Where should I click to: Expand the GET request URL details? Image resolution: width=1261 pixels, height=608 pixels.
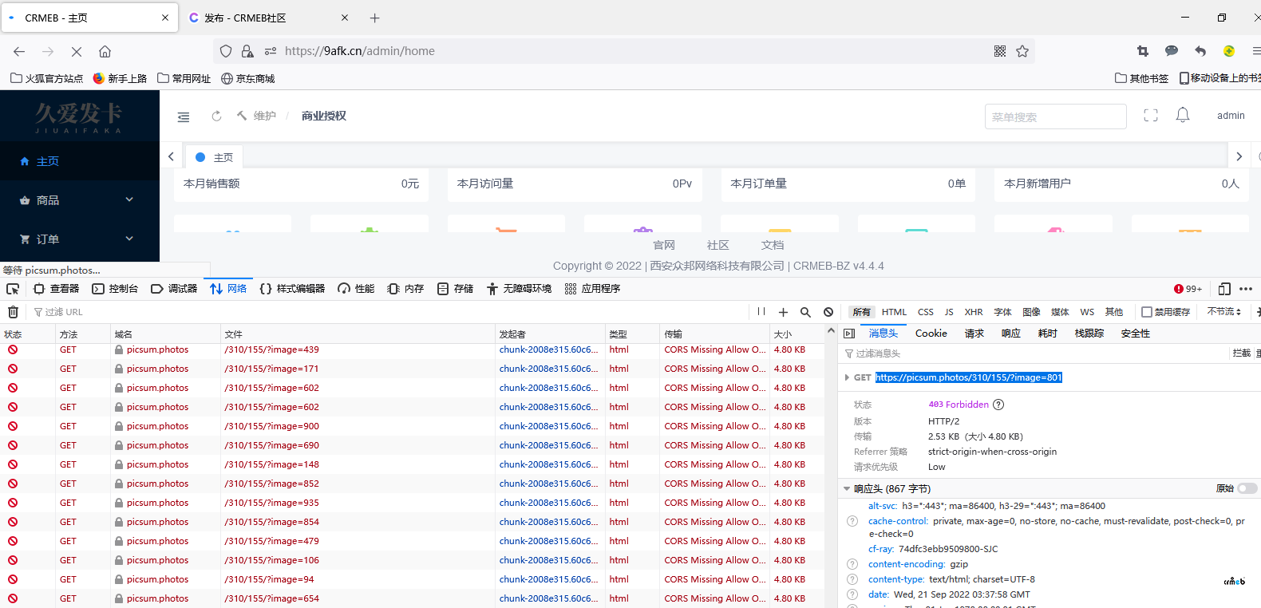pyautogui.click(x=847, y=377)
